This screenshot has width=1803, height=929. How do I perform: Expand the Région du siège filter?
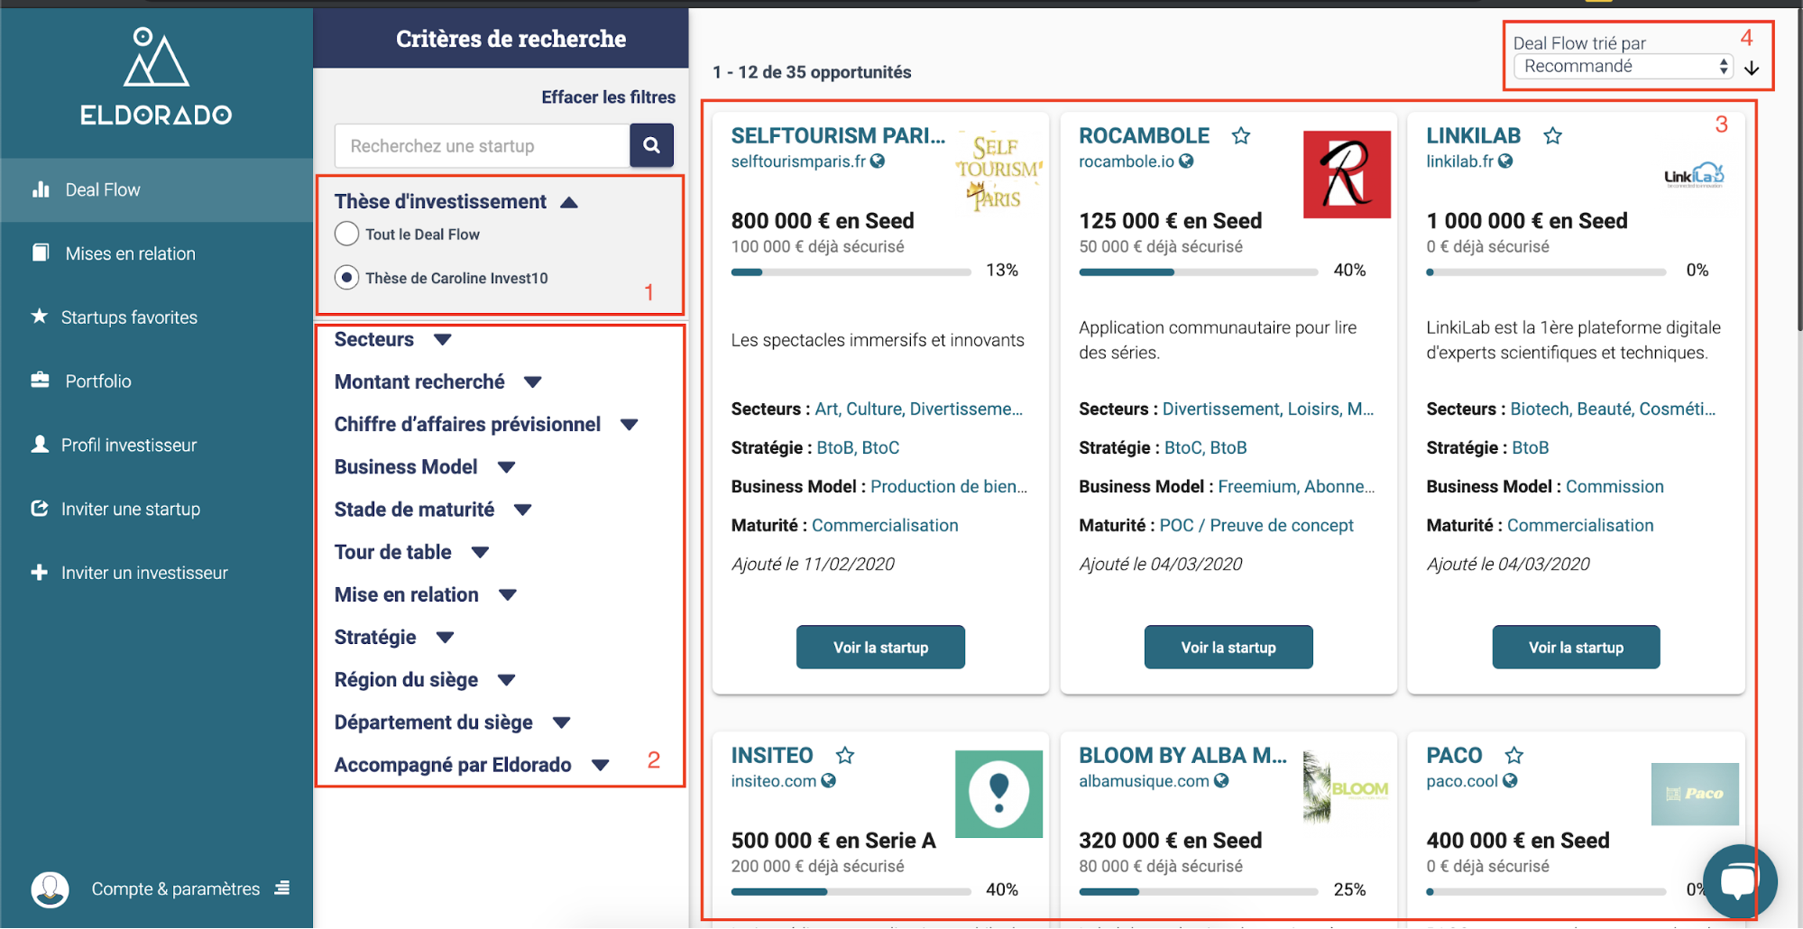pos(507,679)
